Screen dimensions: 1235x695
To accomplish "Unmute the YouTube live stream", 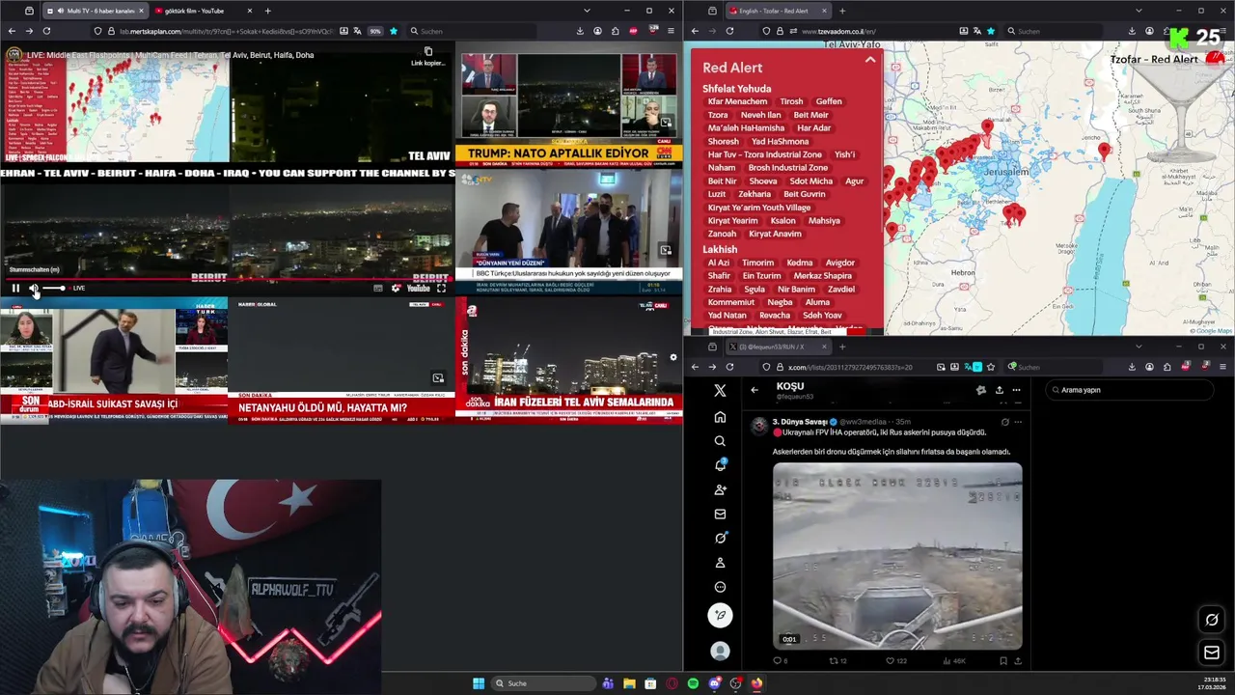I will coord(34,288).
